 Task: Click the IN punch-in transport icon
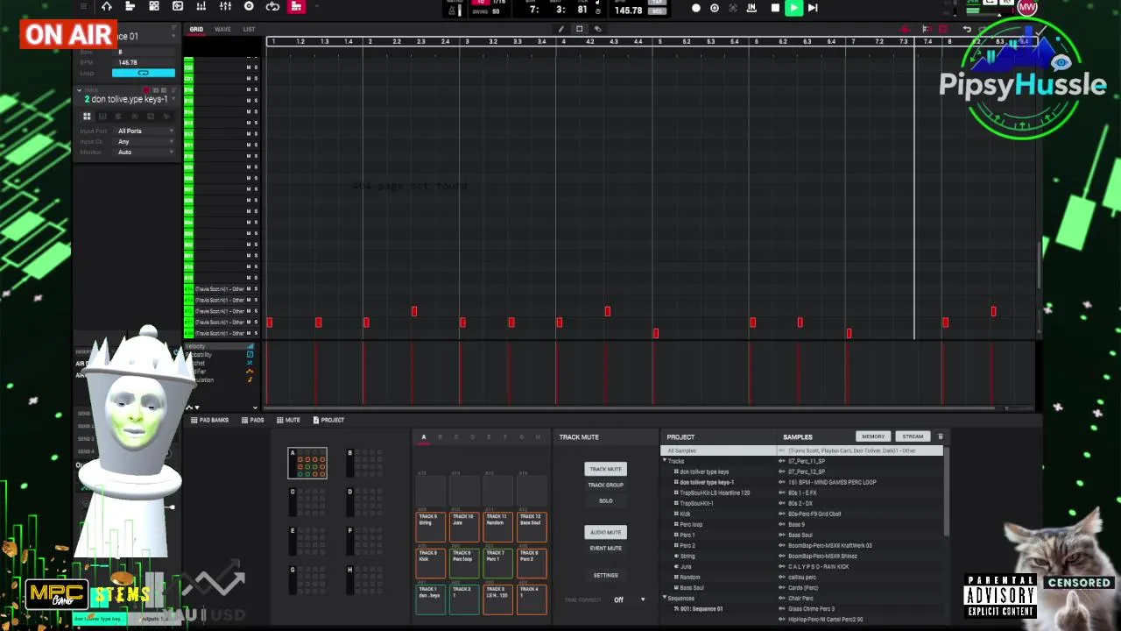tap(752, 8)
